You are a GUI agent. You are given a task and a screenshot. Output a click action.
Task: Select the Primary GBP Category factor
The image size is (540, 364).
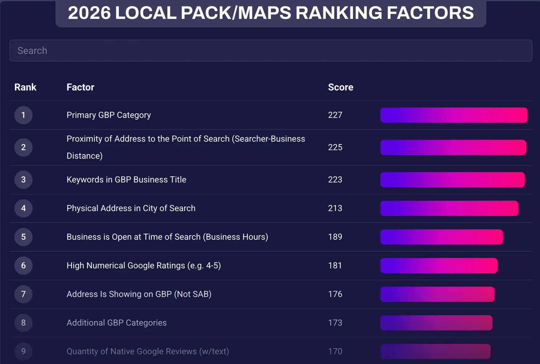tap(109, 115)
